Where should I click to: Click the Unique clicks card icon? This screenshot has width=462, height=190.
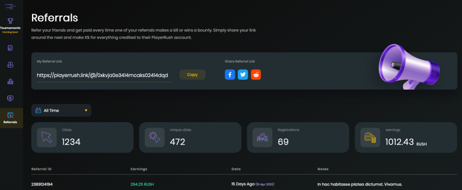pos(154,137)
